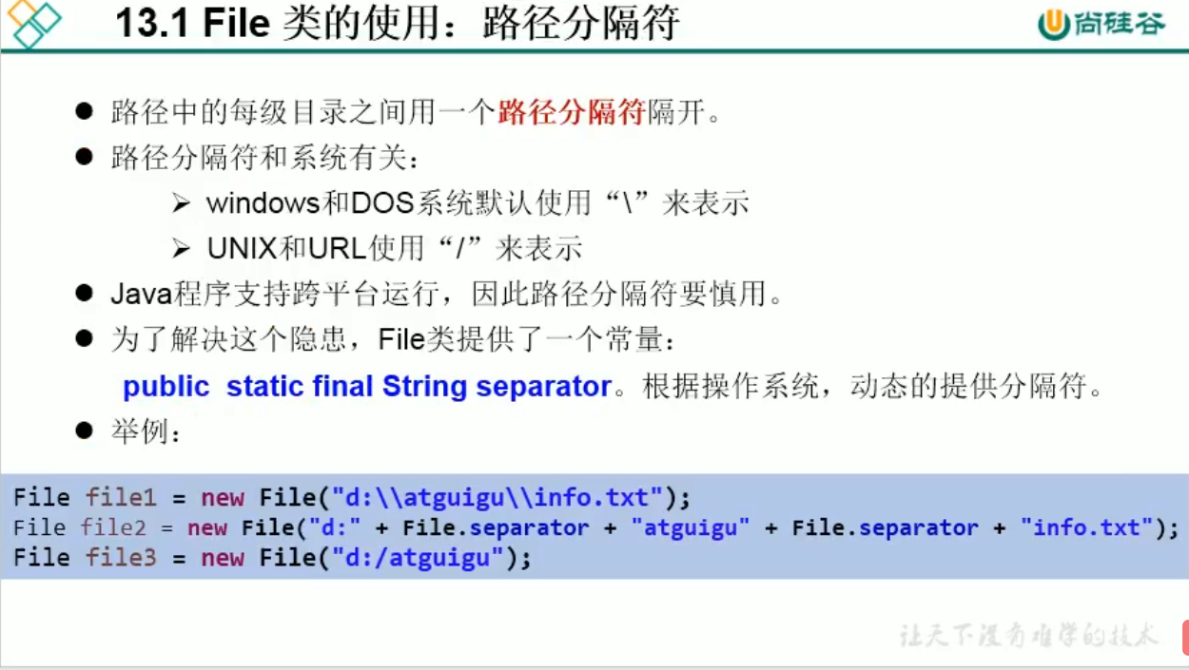Click the red tab at bottom-right edge
Viewport: 1189px width, 670px height.
1185,638
